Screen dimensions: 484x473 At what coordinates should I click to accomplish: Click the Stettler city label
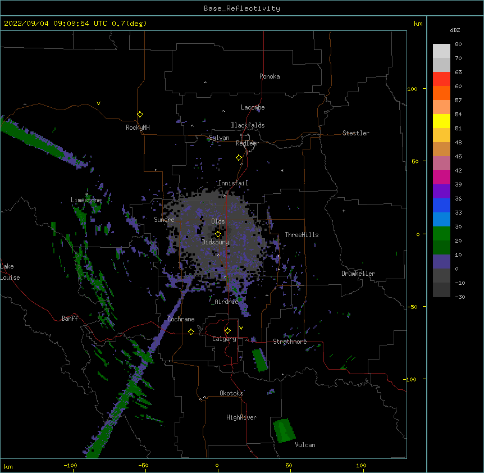(x=356, y=133)
